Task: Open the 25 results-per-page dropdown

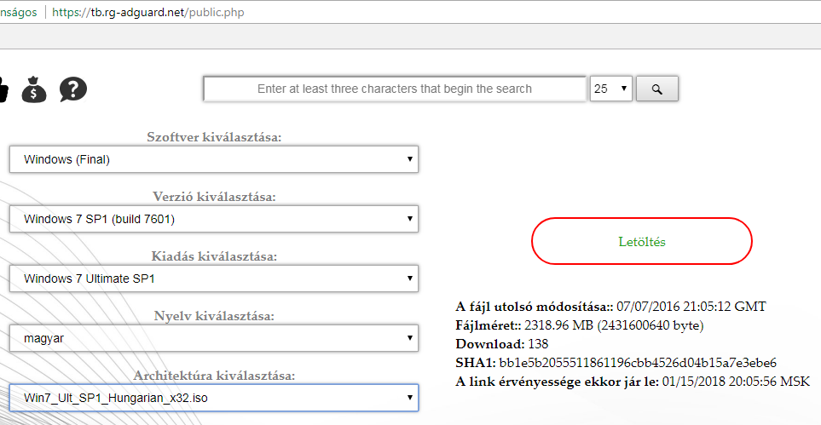Action: point(611,89)
